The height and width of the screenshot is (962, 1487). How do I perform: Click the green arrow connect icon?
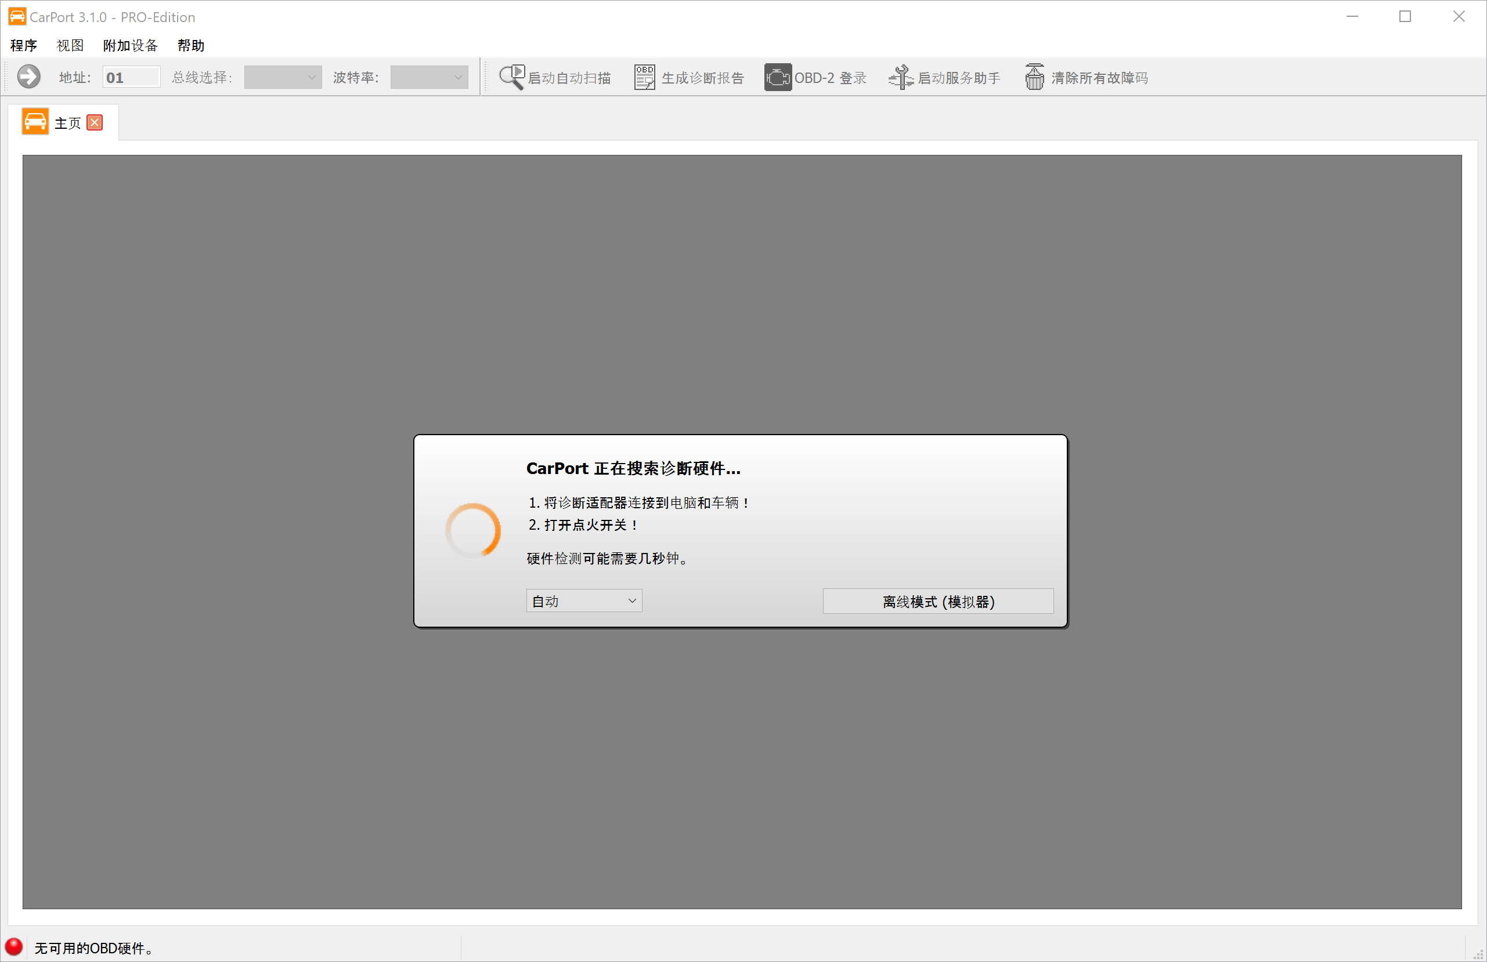click(29, 77)
